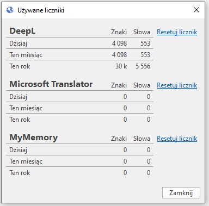Select the Microsoft Translator heading
The image size is (209, 206).
[x=51, y=84]
